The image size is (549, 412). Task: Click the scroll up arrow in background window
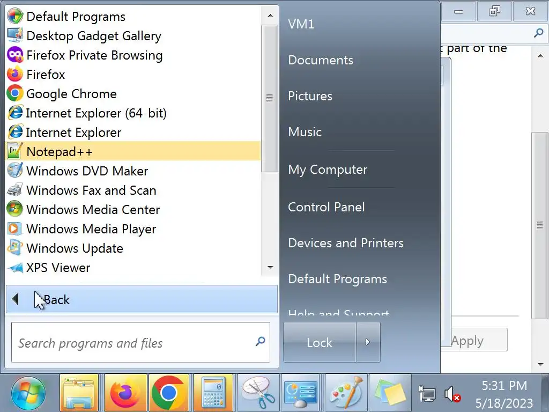click(540, 56)
